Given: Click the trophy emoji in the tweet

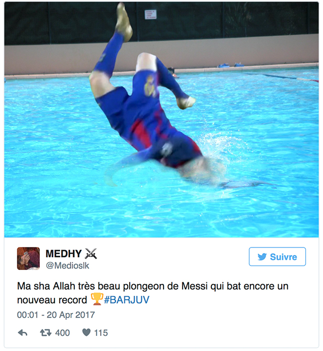Looking at the screenshot, I should point(96,299).
